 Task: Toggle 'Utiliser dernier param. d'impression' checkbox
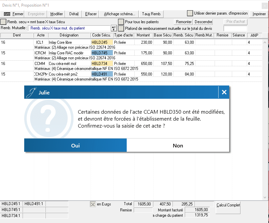click(x=190, y=14)
